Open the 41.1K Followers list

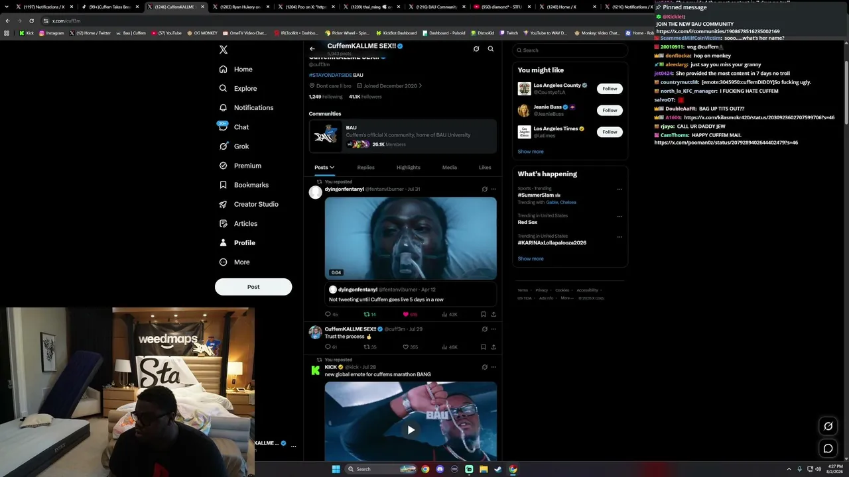[x=365, y=97]
